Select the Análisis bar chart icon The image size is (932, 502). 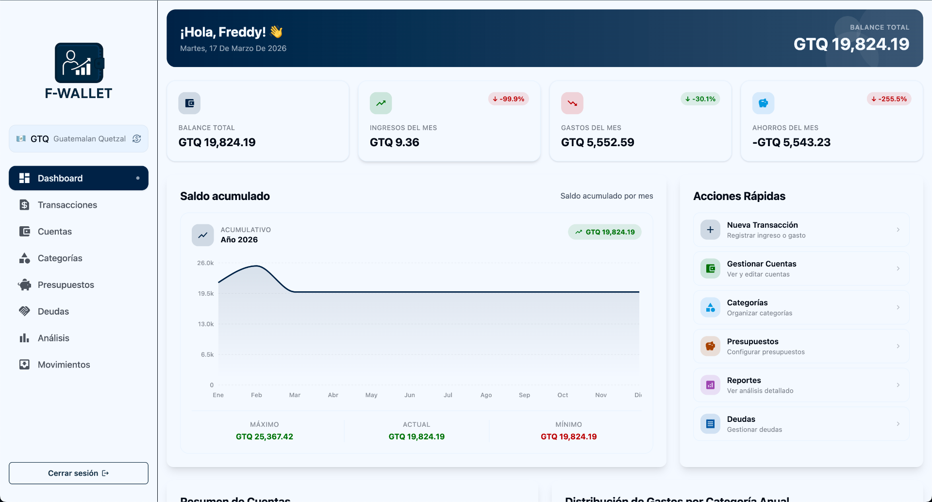tap(25, 338)
